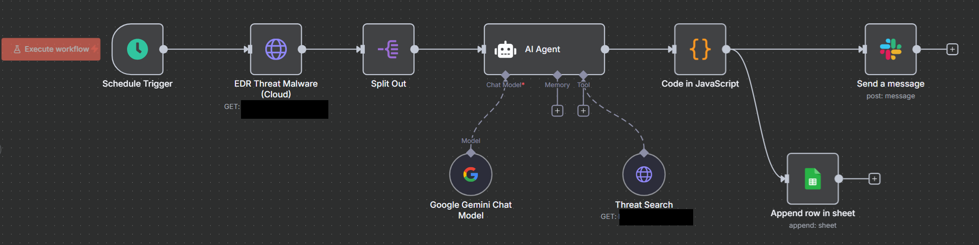This screenshot has height=245, width=979.
Task: Click the Schedule Trigger output connector dot
Action: (163, 49)
